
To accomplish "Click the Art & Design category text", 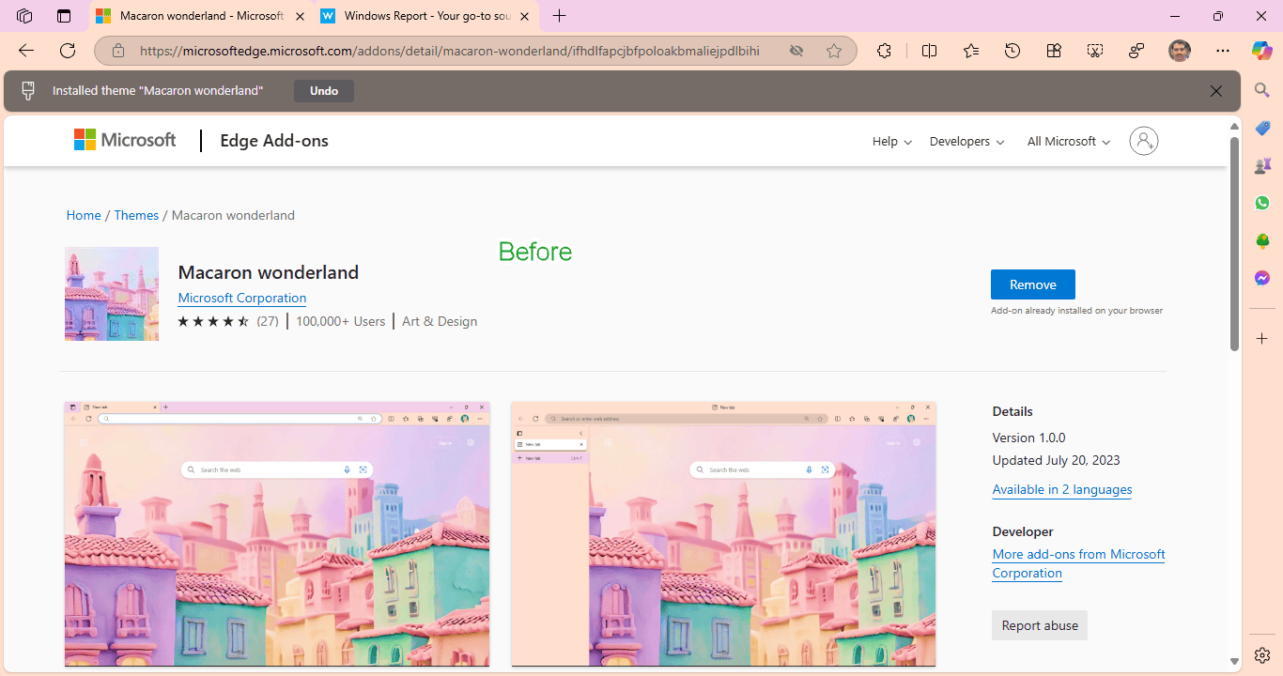I will pos(440,321).
